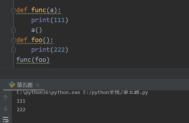Viewport: 189px width, 123px height.
Task: Click the print(111) statement in the editor
Action: point(50,20)
